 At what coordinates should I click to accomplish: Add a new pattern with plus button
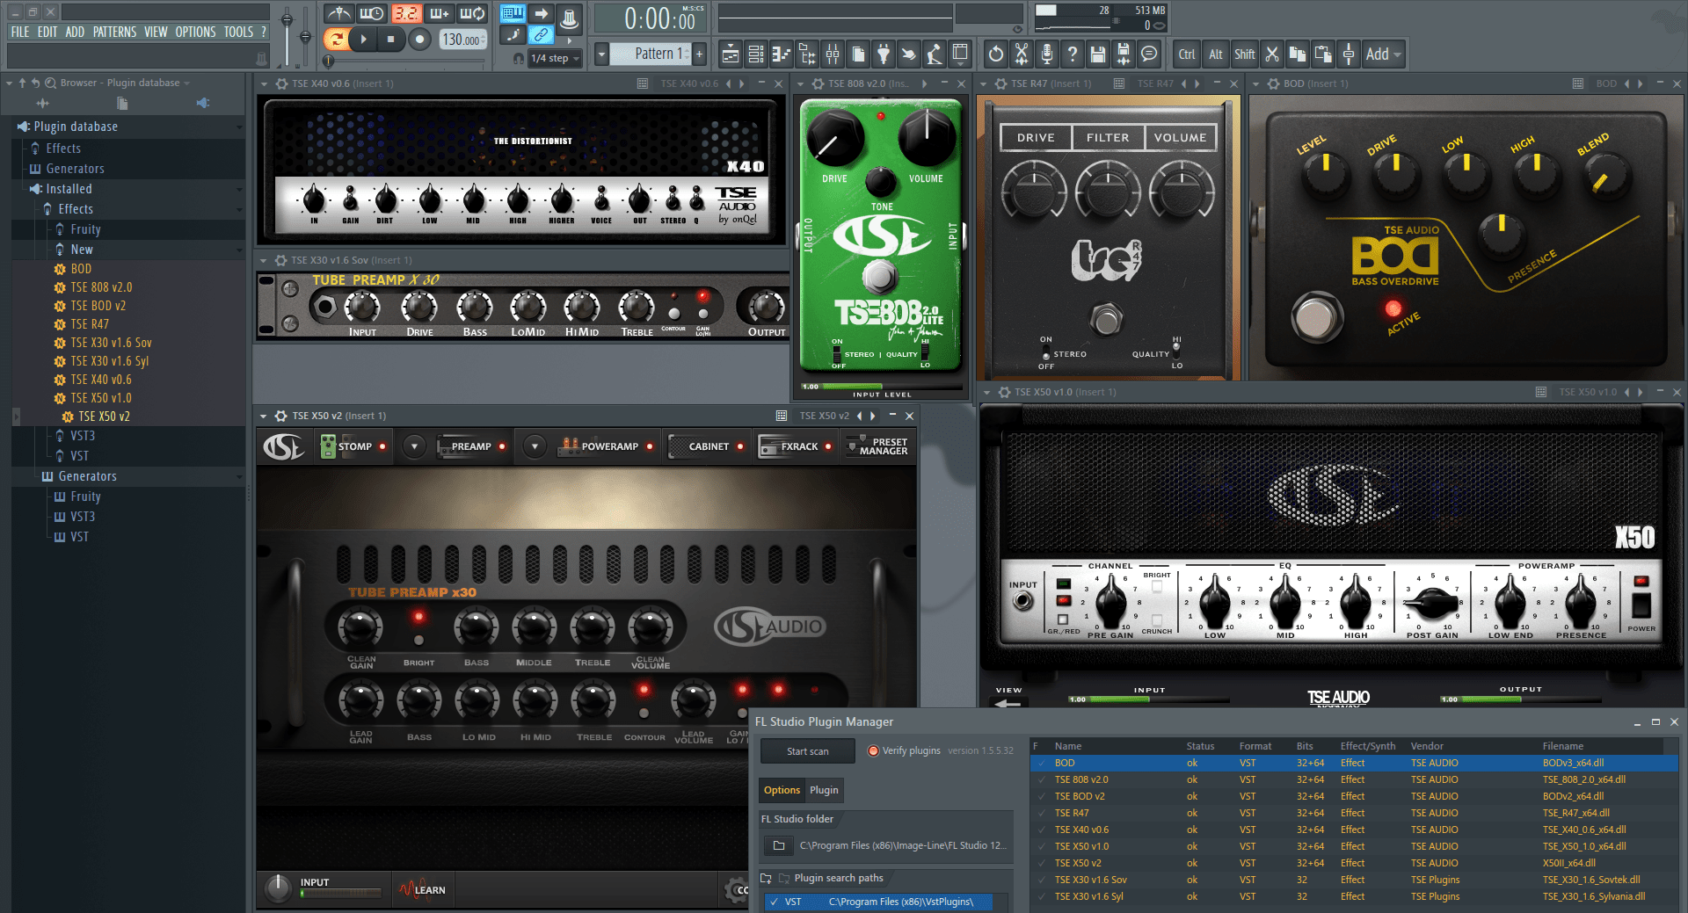coord(700,54)
